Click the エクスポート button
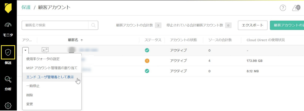 pos(252,25)
